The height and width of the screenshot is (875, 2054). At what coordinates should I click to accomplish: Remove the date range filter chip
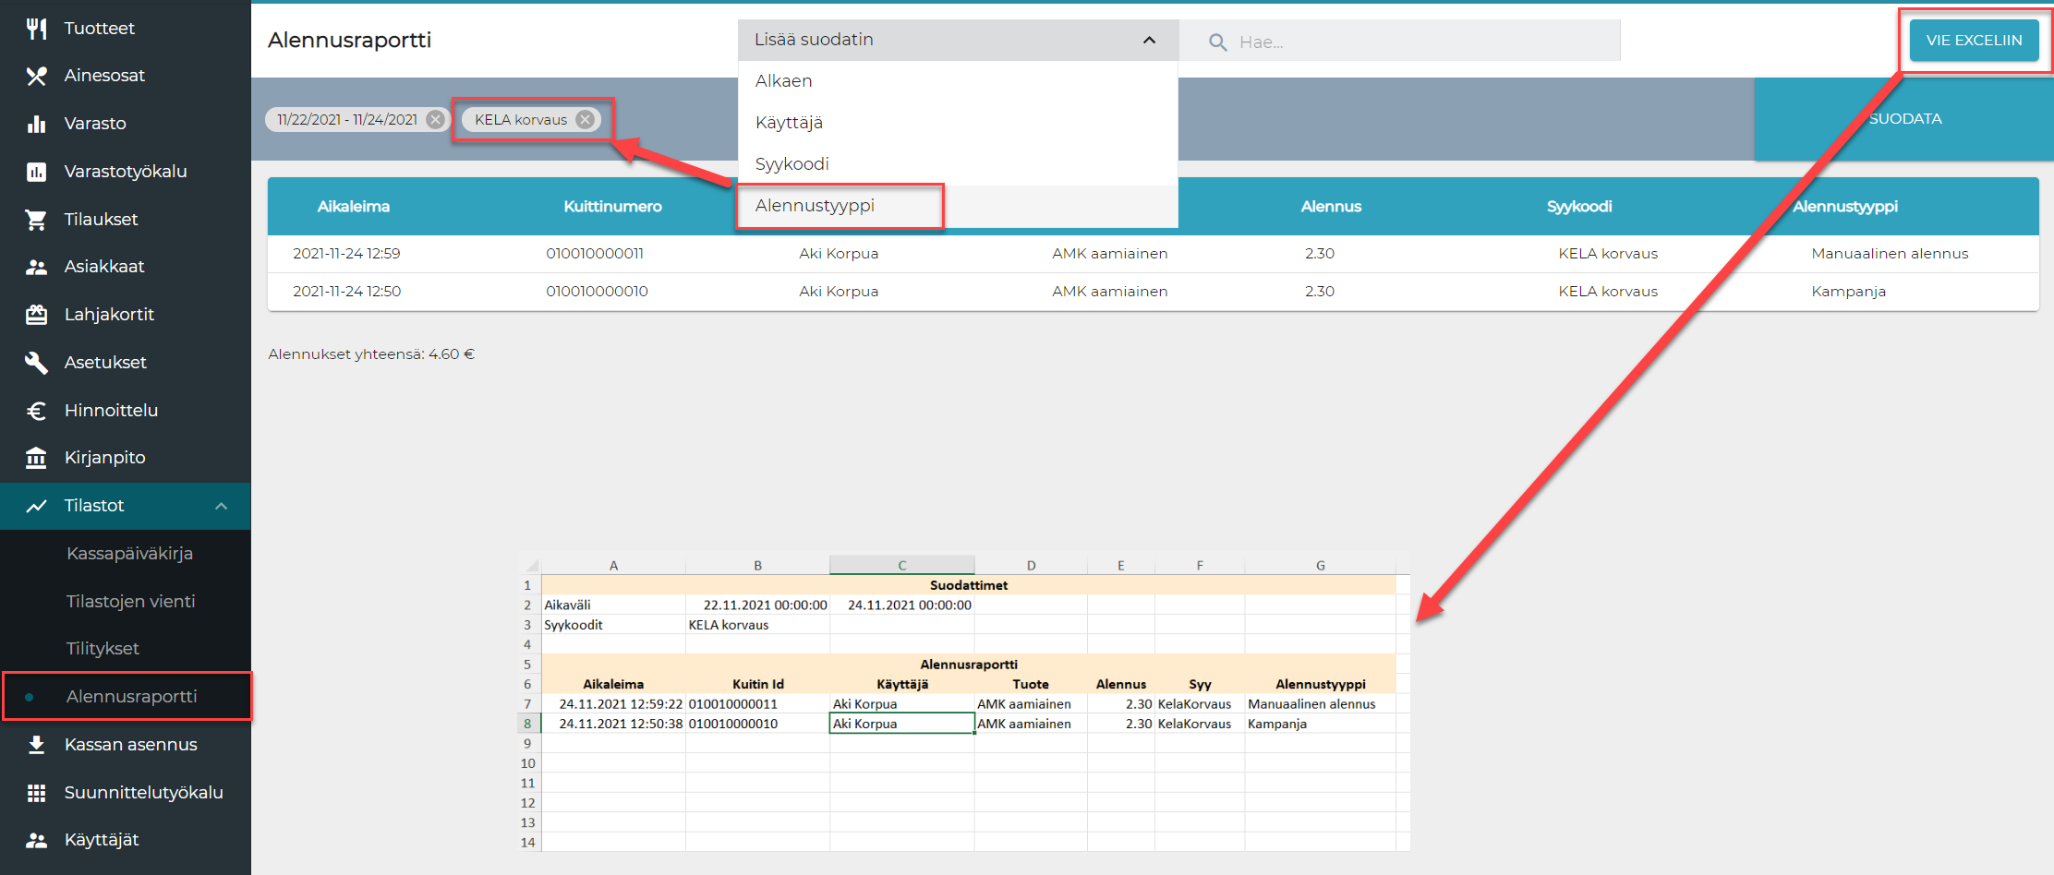coord(435,119)
